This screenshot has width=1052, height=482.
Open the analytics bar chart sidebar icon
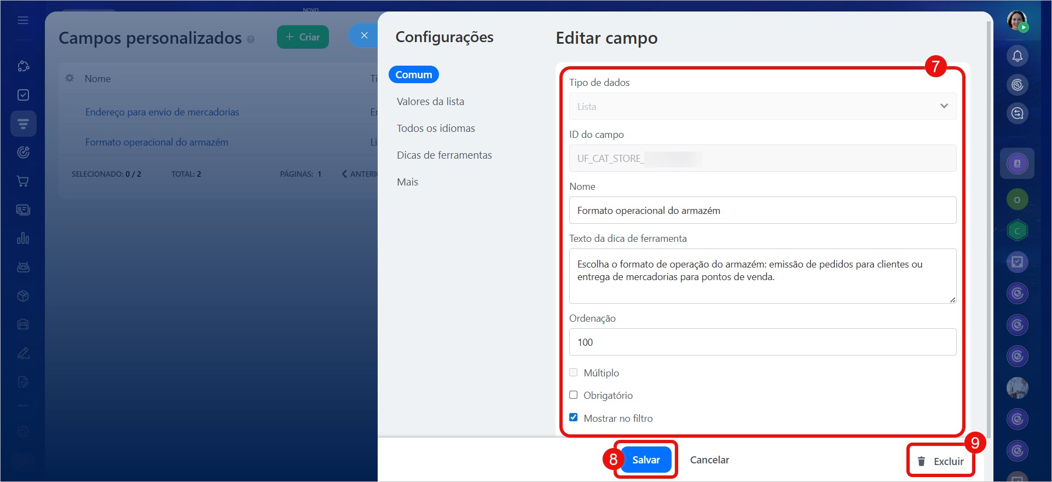[23, 239]
